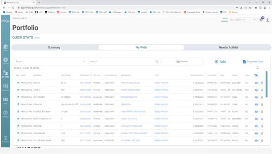This screenshot has height=154, width=272.
Task: Open the Select Account dropdown
Action: [x=243, y=20]
